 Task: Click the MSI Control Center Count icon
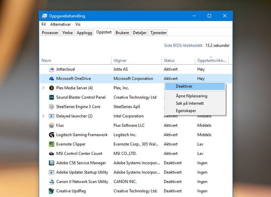[x=52, y=153]
